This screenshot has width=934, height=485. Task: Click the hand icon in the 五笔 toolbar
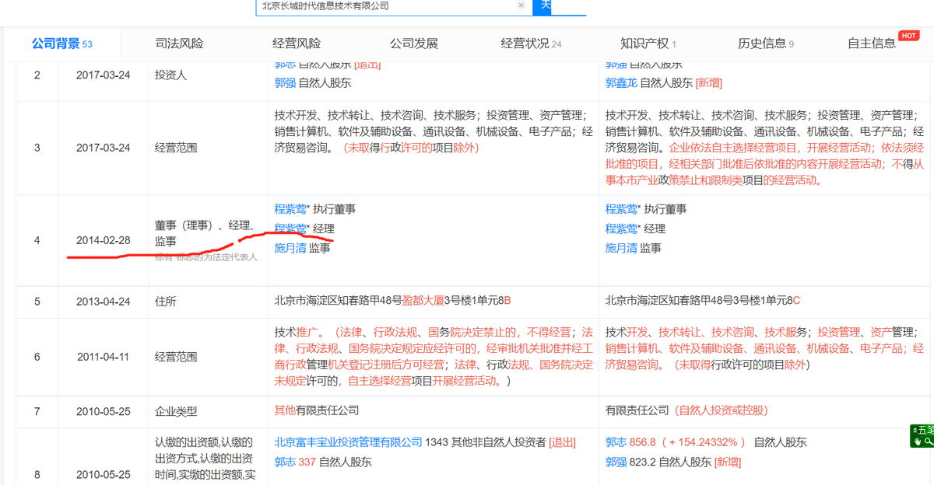[918, 441]
